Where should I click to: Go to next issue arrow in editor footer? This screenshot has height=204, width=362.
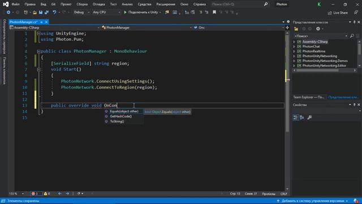click(67, 194)
